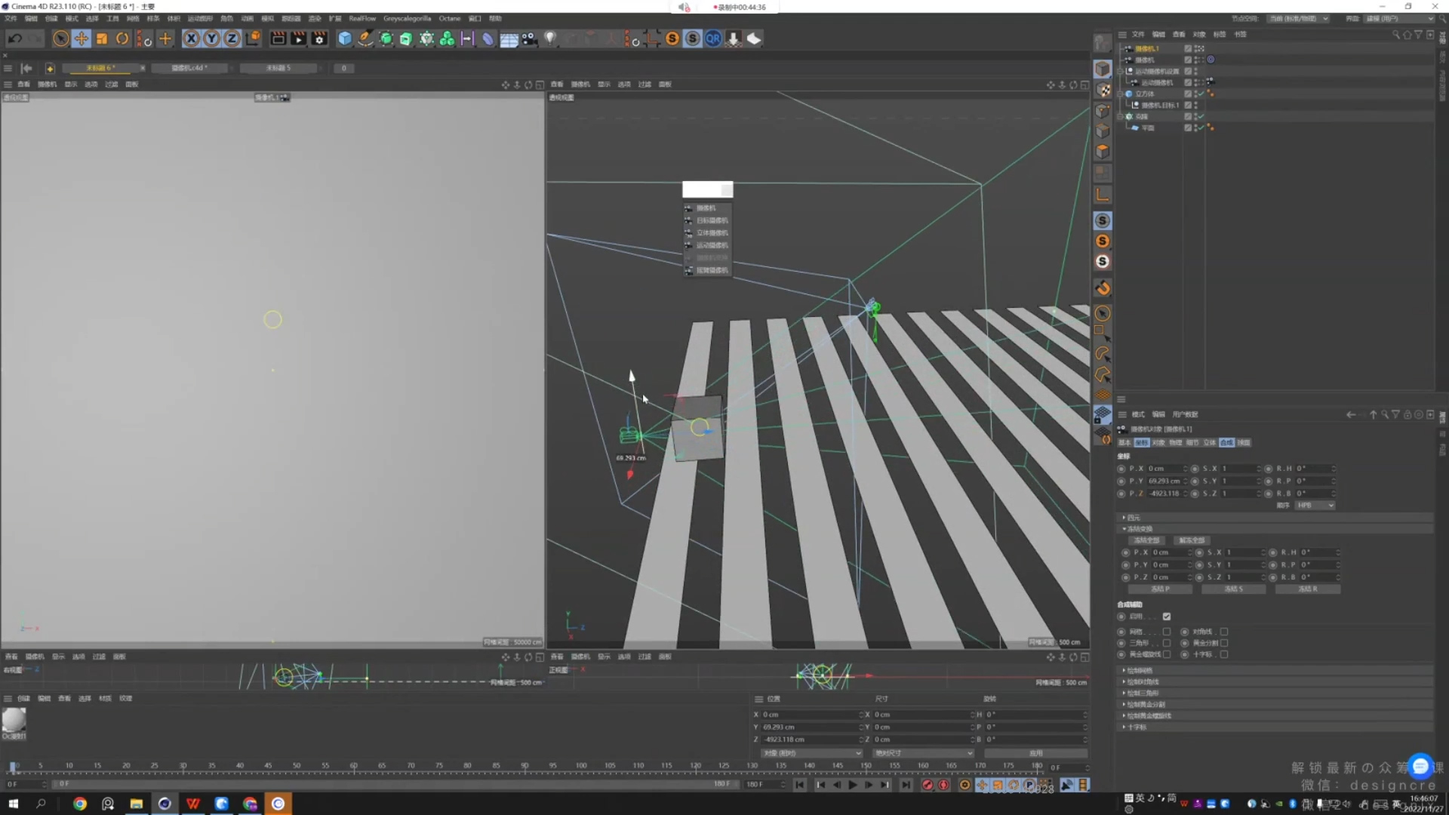This screenshot has height=815, width=1449.
Task: Expand the 四元 section
Action: coord(1132,518)
